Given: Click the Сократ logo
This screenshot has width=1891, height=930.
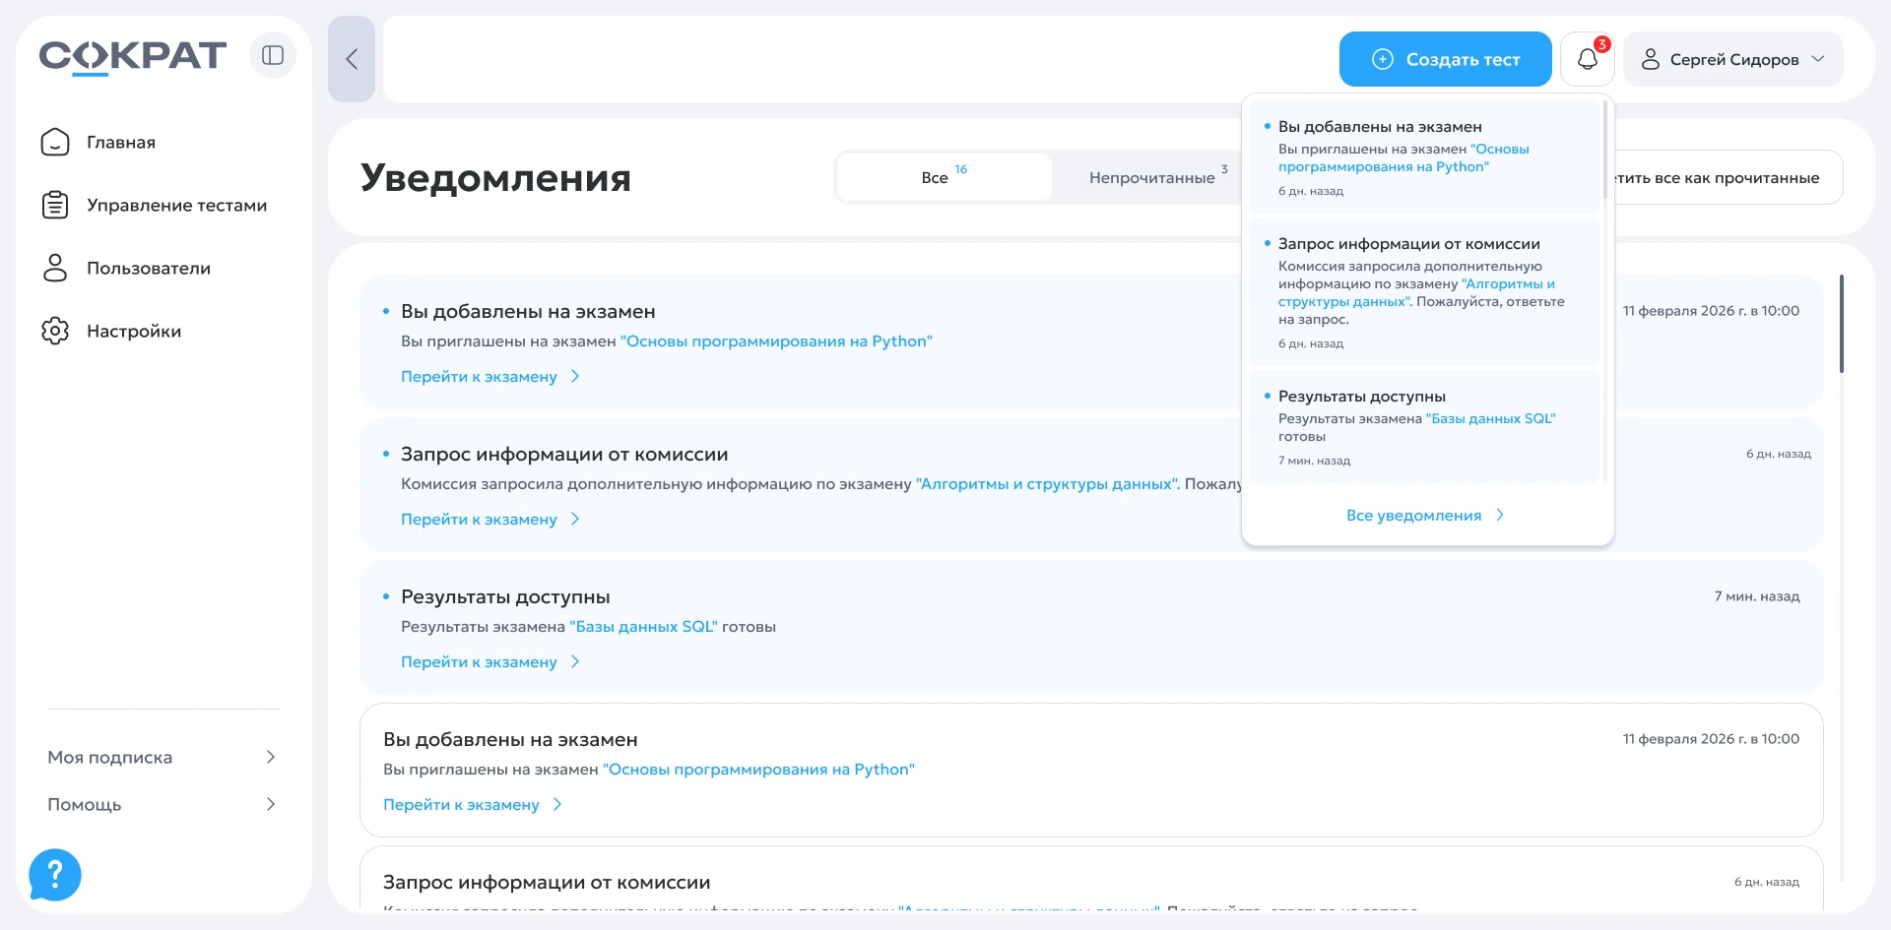Looking at the screenshot, I should click(133, 57).
